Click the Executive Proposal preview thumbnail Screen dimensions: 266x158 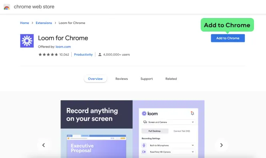(97, 146)
